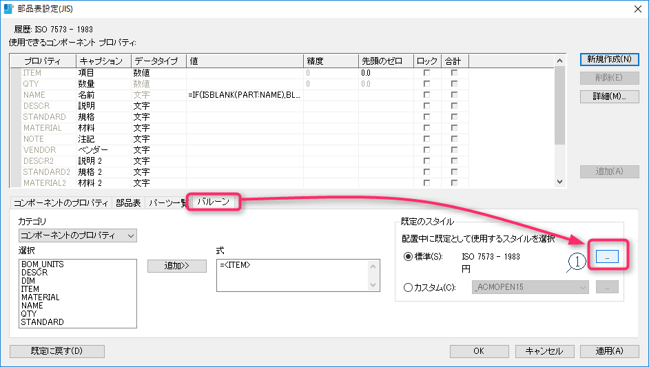The width and height of the screenshot is (649, 367).
Task: Click the balloon preview icon
Action: 576,262
